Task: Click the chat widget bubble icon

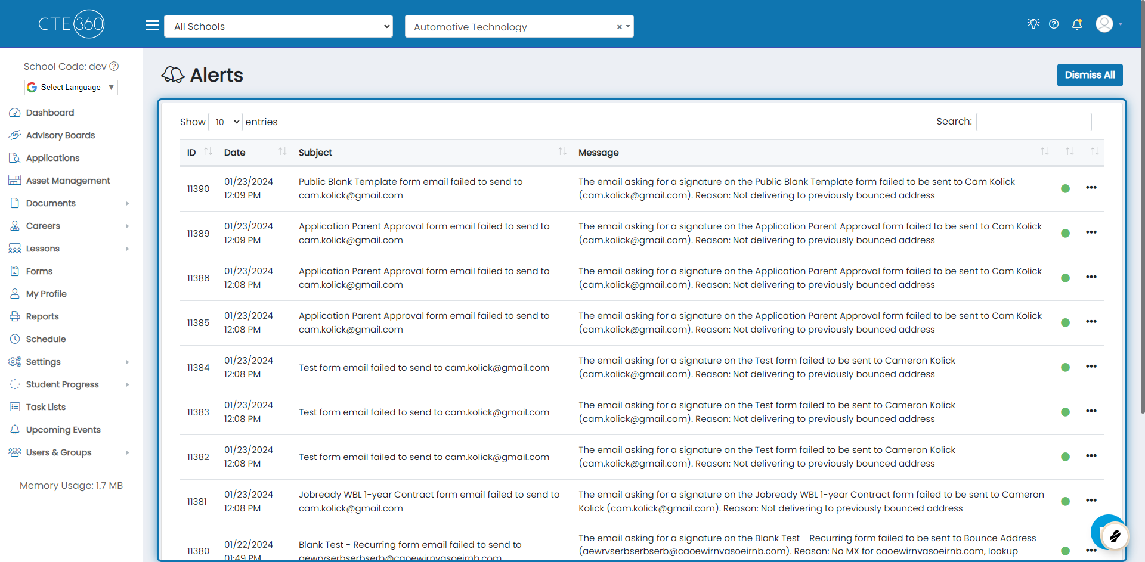Action: tap(1109, 533)
